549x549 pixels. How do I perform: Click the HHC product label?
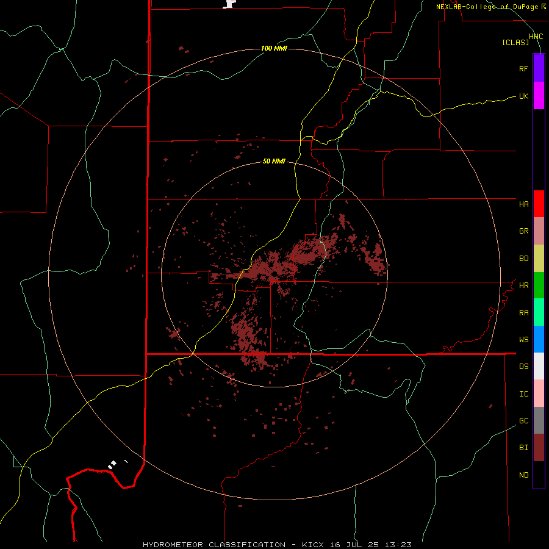[x=536, y=37]
